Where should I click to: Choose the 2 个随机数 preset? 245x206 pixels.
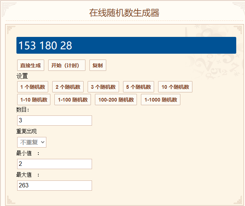pos(68,87)
